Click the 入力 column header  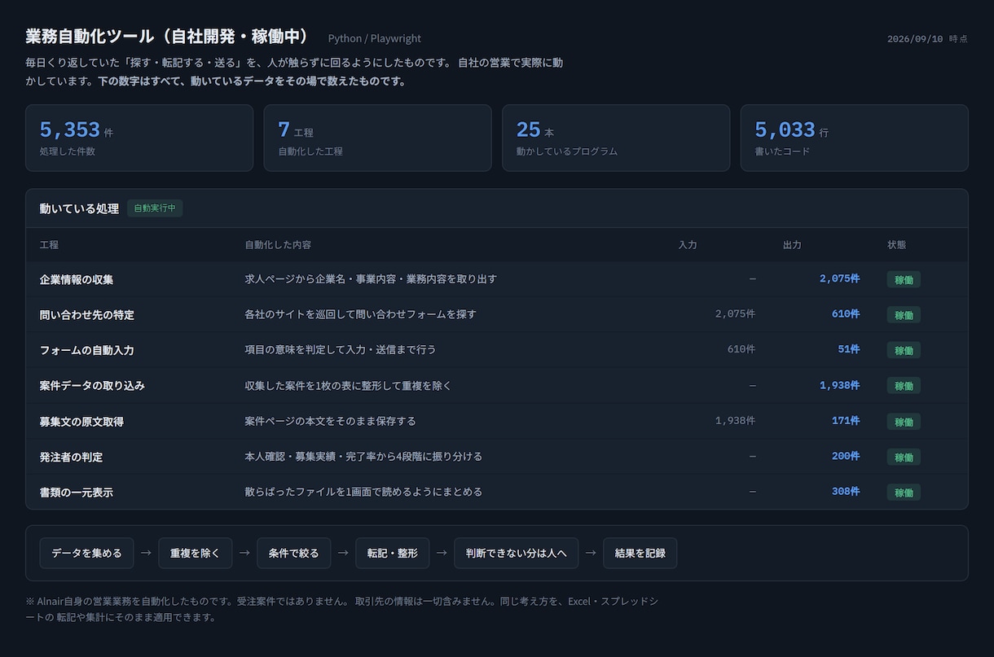pyautogui.click(x=688, y=244)
